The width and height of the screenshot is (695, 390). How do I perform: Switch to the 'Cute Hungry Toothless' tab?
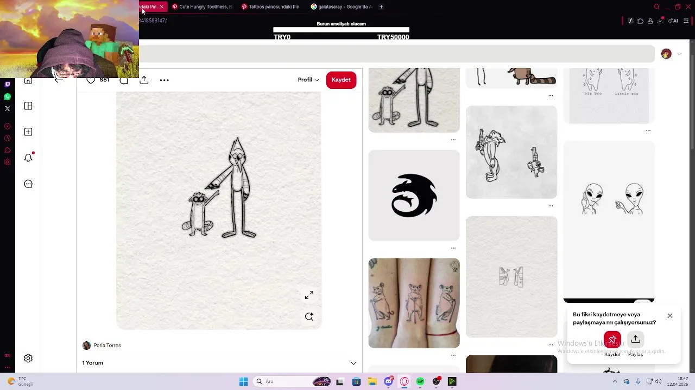(x=202, y=7)
